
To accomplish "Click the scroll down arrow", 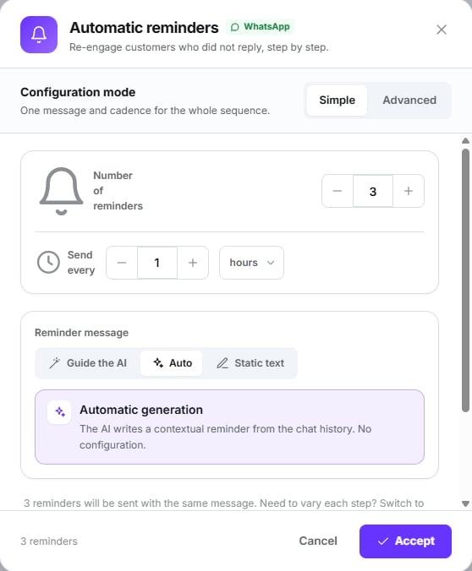I will tap(465, 503).
